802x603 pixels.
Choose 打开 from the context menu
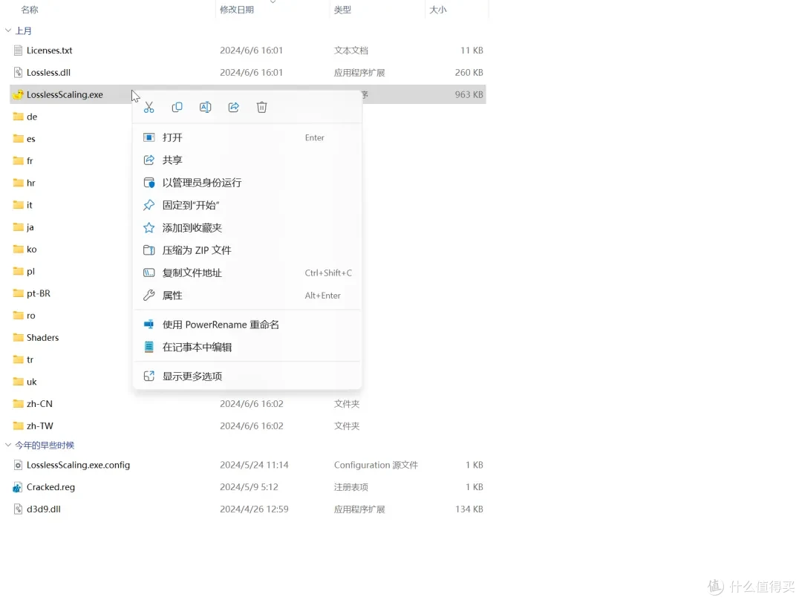(247, 137)
